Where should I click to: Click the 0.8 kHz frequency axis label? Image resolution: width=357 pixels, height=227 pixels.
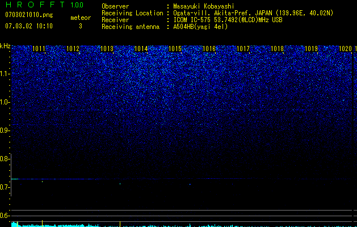point(5,159)
